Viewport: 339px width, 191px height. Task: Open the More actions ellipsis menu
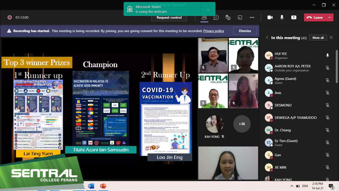click(252, 18)
